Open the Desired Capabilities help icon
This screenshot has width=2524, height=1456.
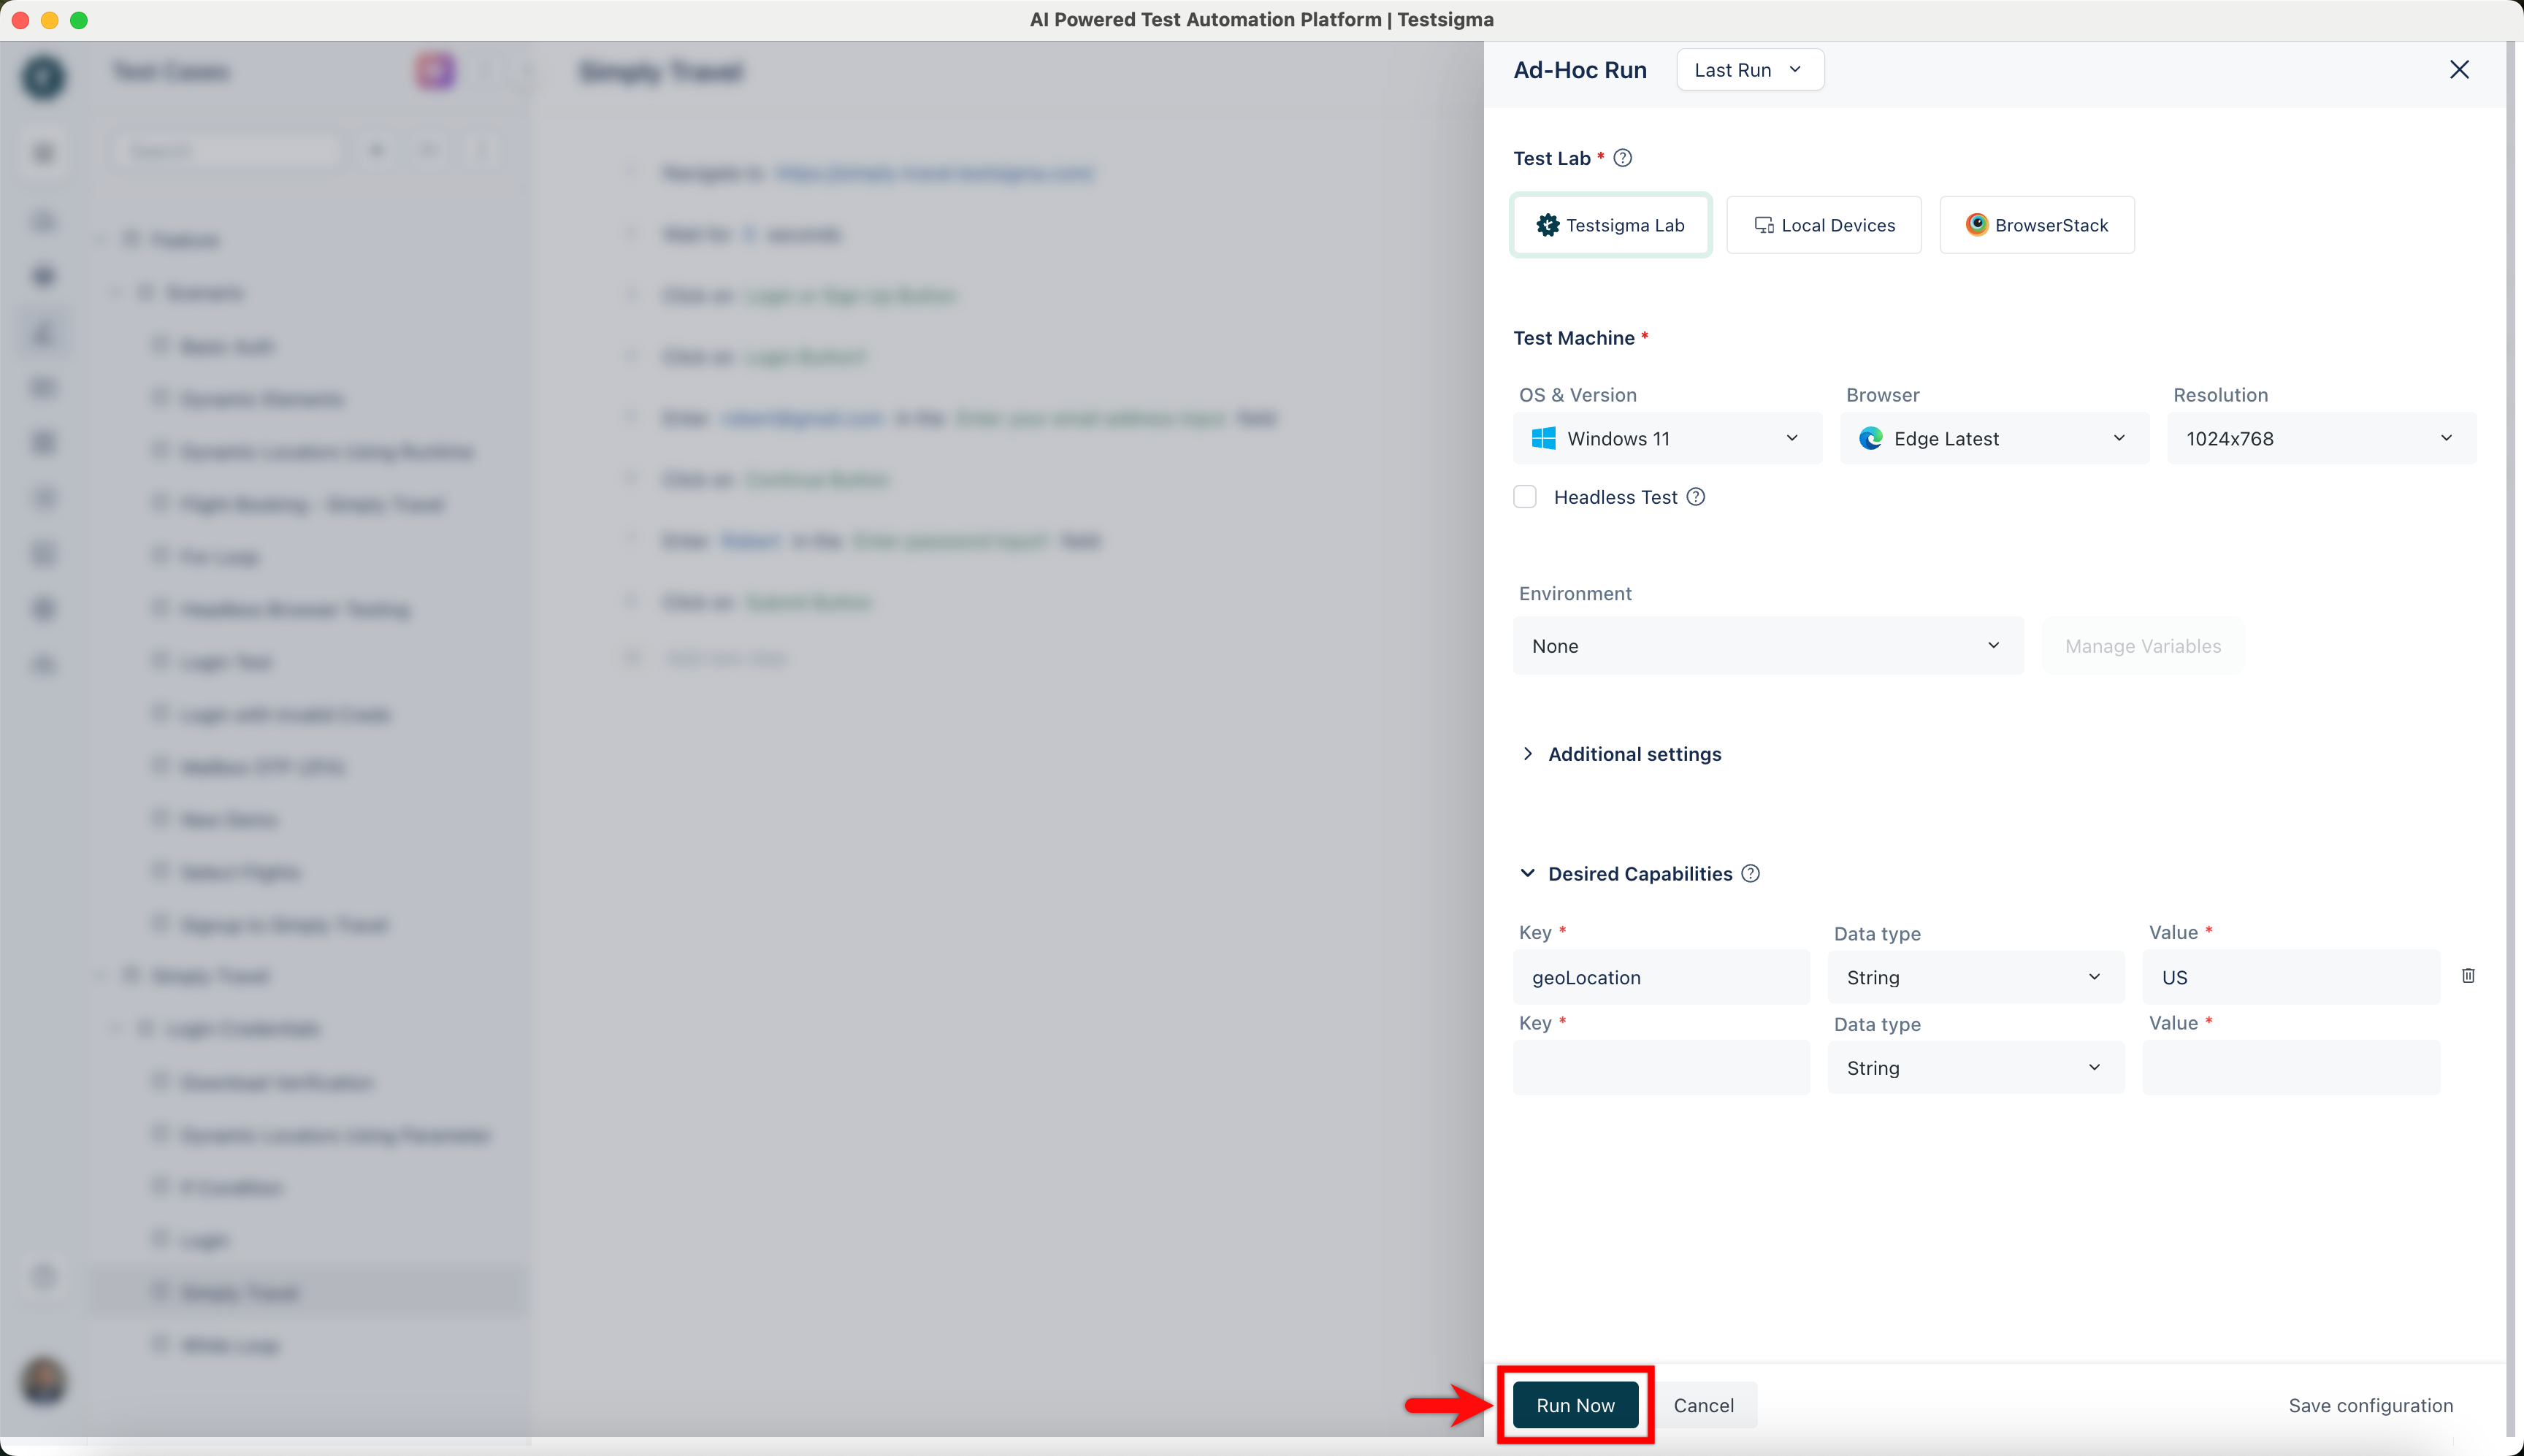pyautogui.click(x=1750, y=873)
